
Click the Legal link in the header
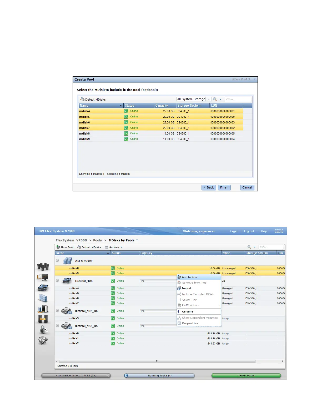234,231
